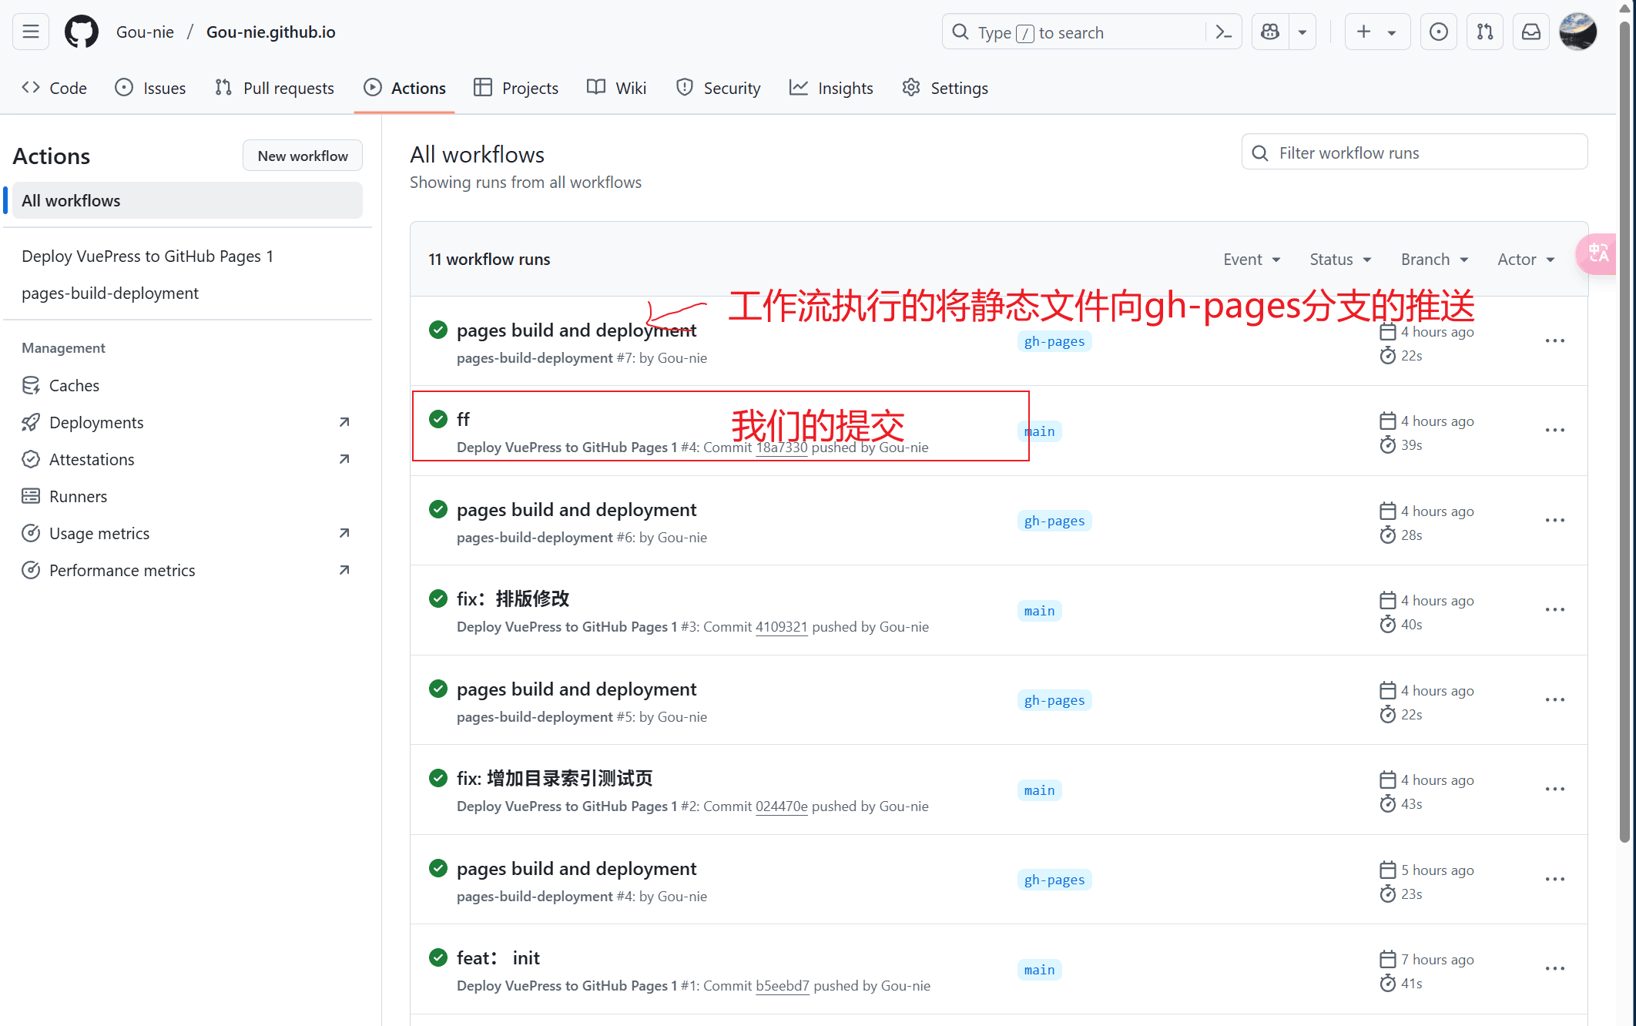Switch to the Issues tab
1636x1026 pixels.
[x=150, y=88]
